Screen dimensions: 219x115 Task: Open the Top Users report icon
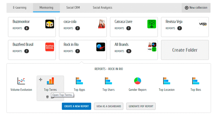pos(108,81)
